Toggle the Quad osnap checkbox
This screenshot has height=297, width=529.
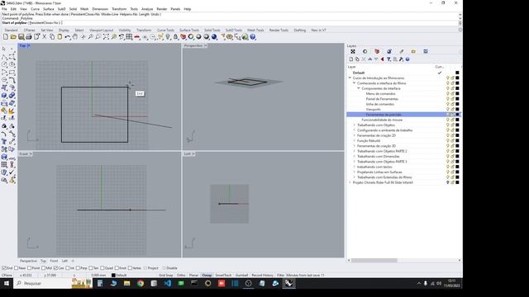(x=102, y=268)
